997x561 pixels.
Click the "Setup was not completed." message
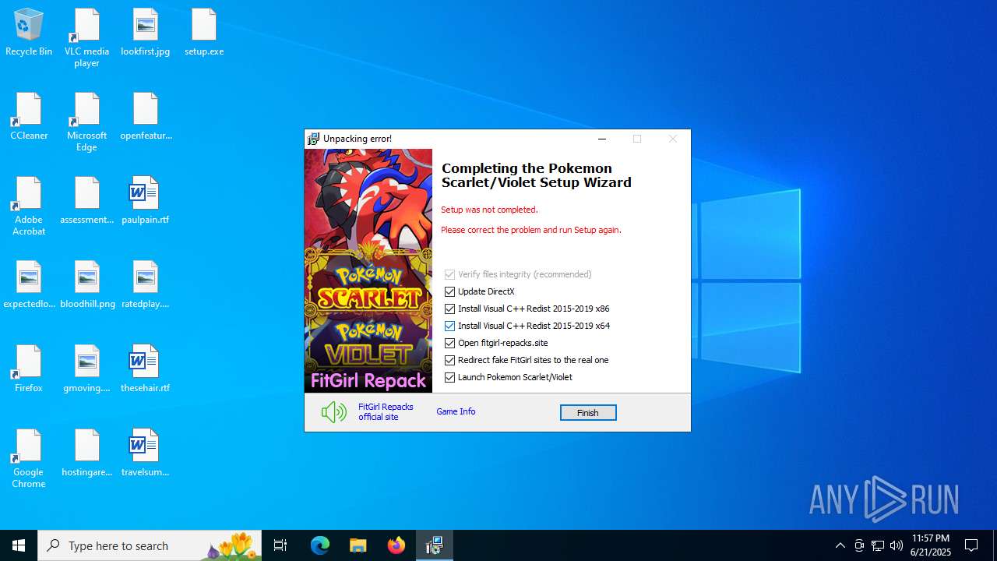489,210
